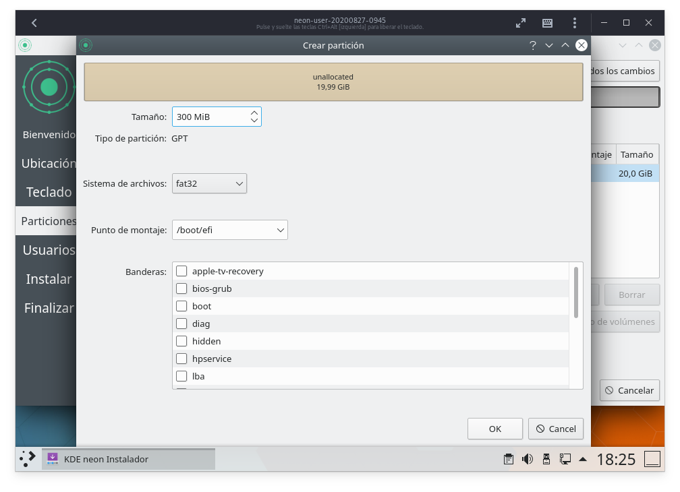
Task: Increase Tamaño with the spinner up arrow
Action: pos(255,112)
